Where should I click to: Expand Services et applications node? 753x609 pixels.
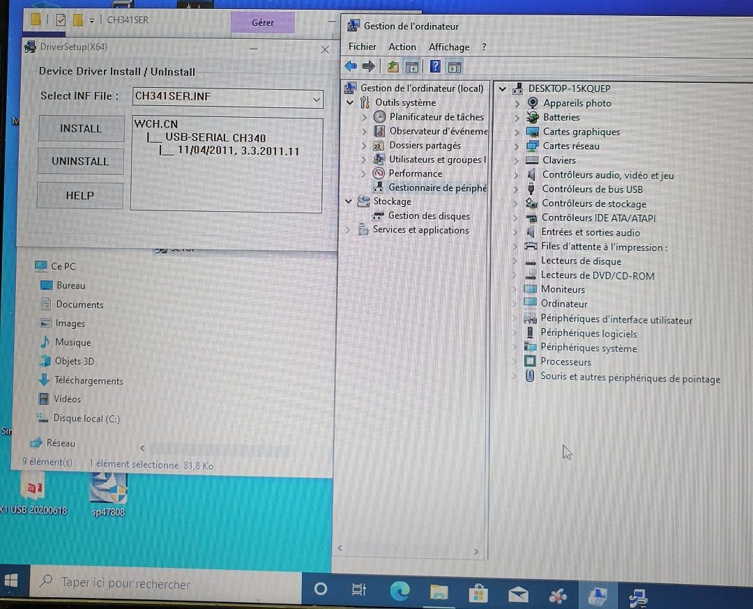[348, 230]
